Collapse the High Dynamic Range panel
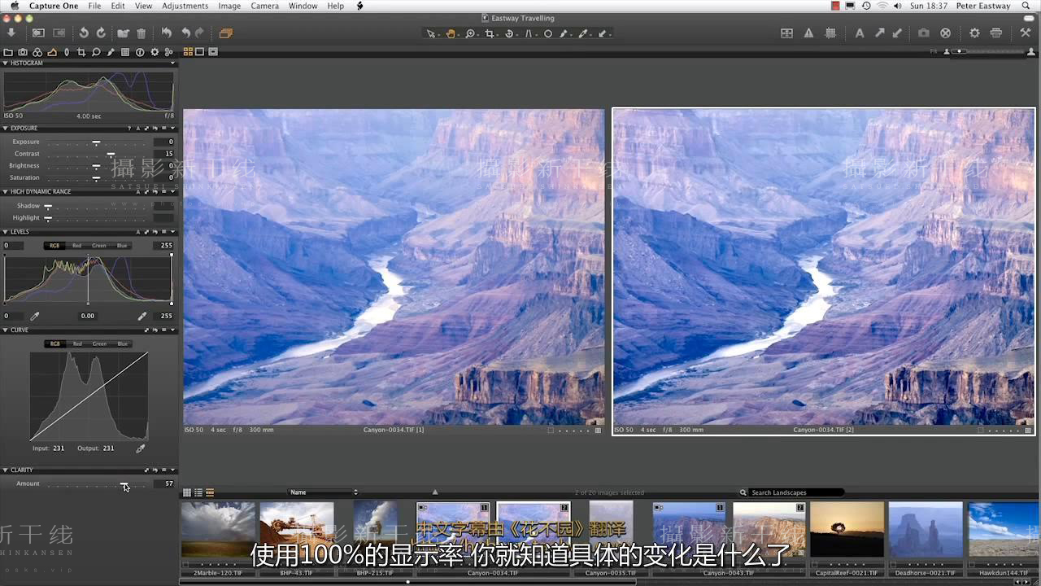 pyautogui.click(x=6, y=192)
